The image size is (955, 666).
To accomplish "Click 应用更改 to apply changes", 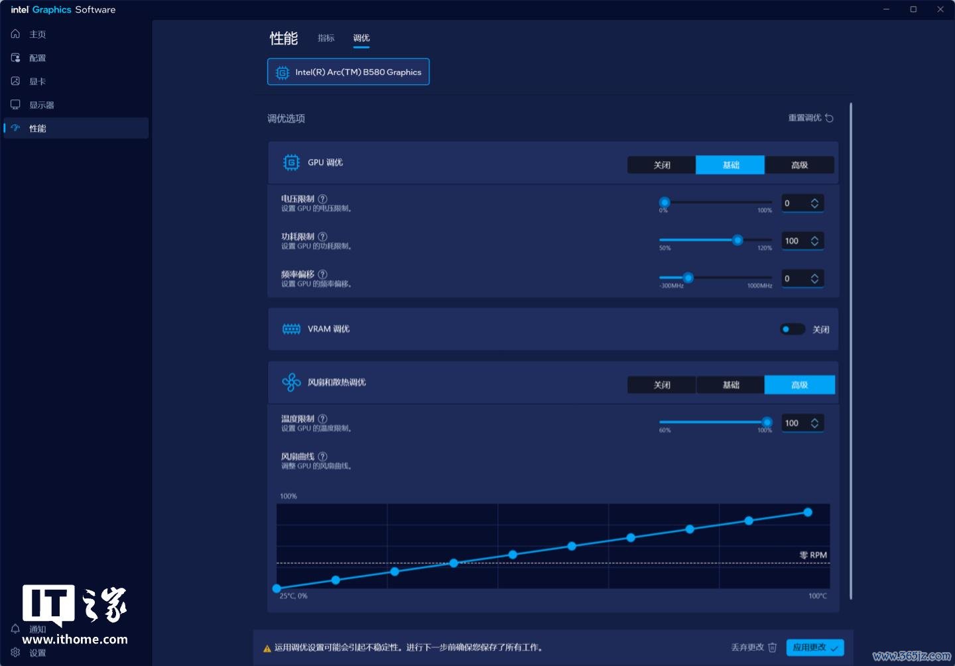I will coord(815,647).
